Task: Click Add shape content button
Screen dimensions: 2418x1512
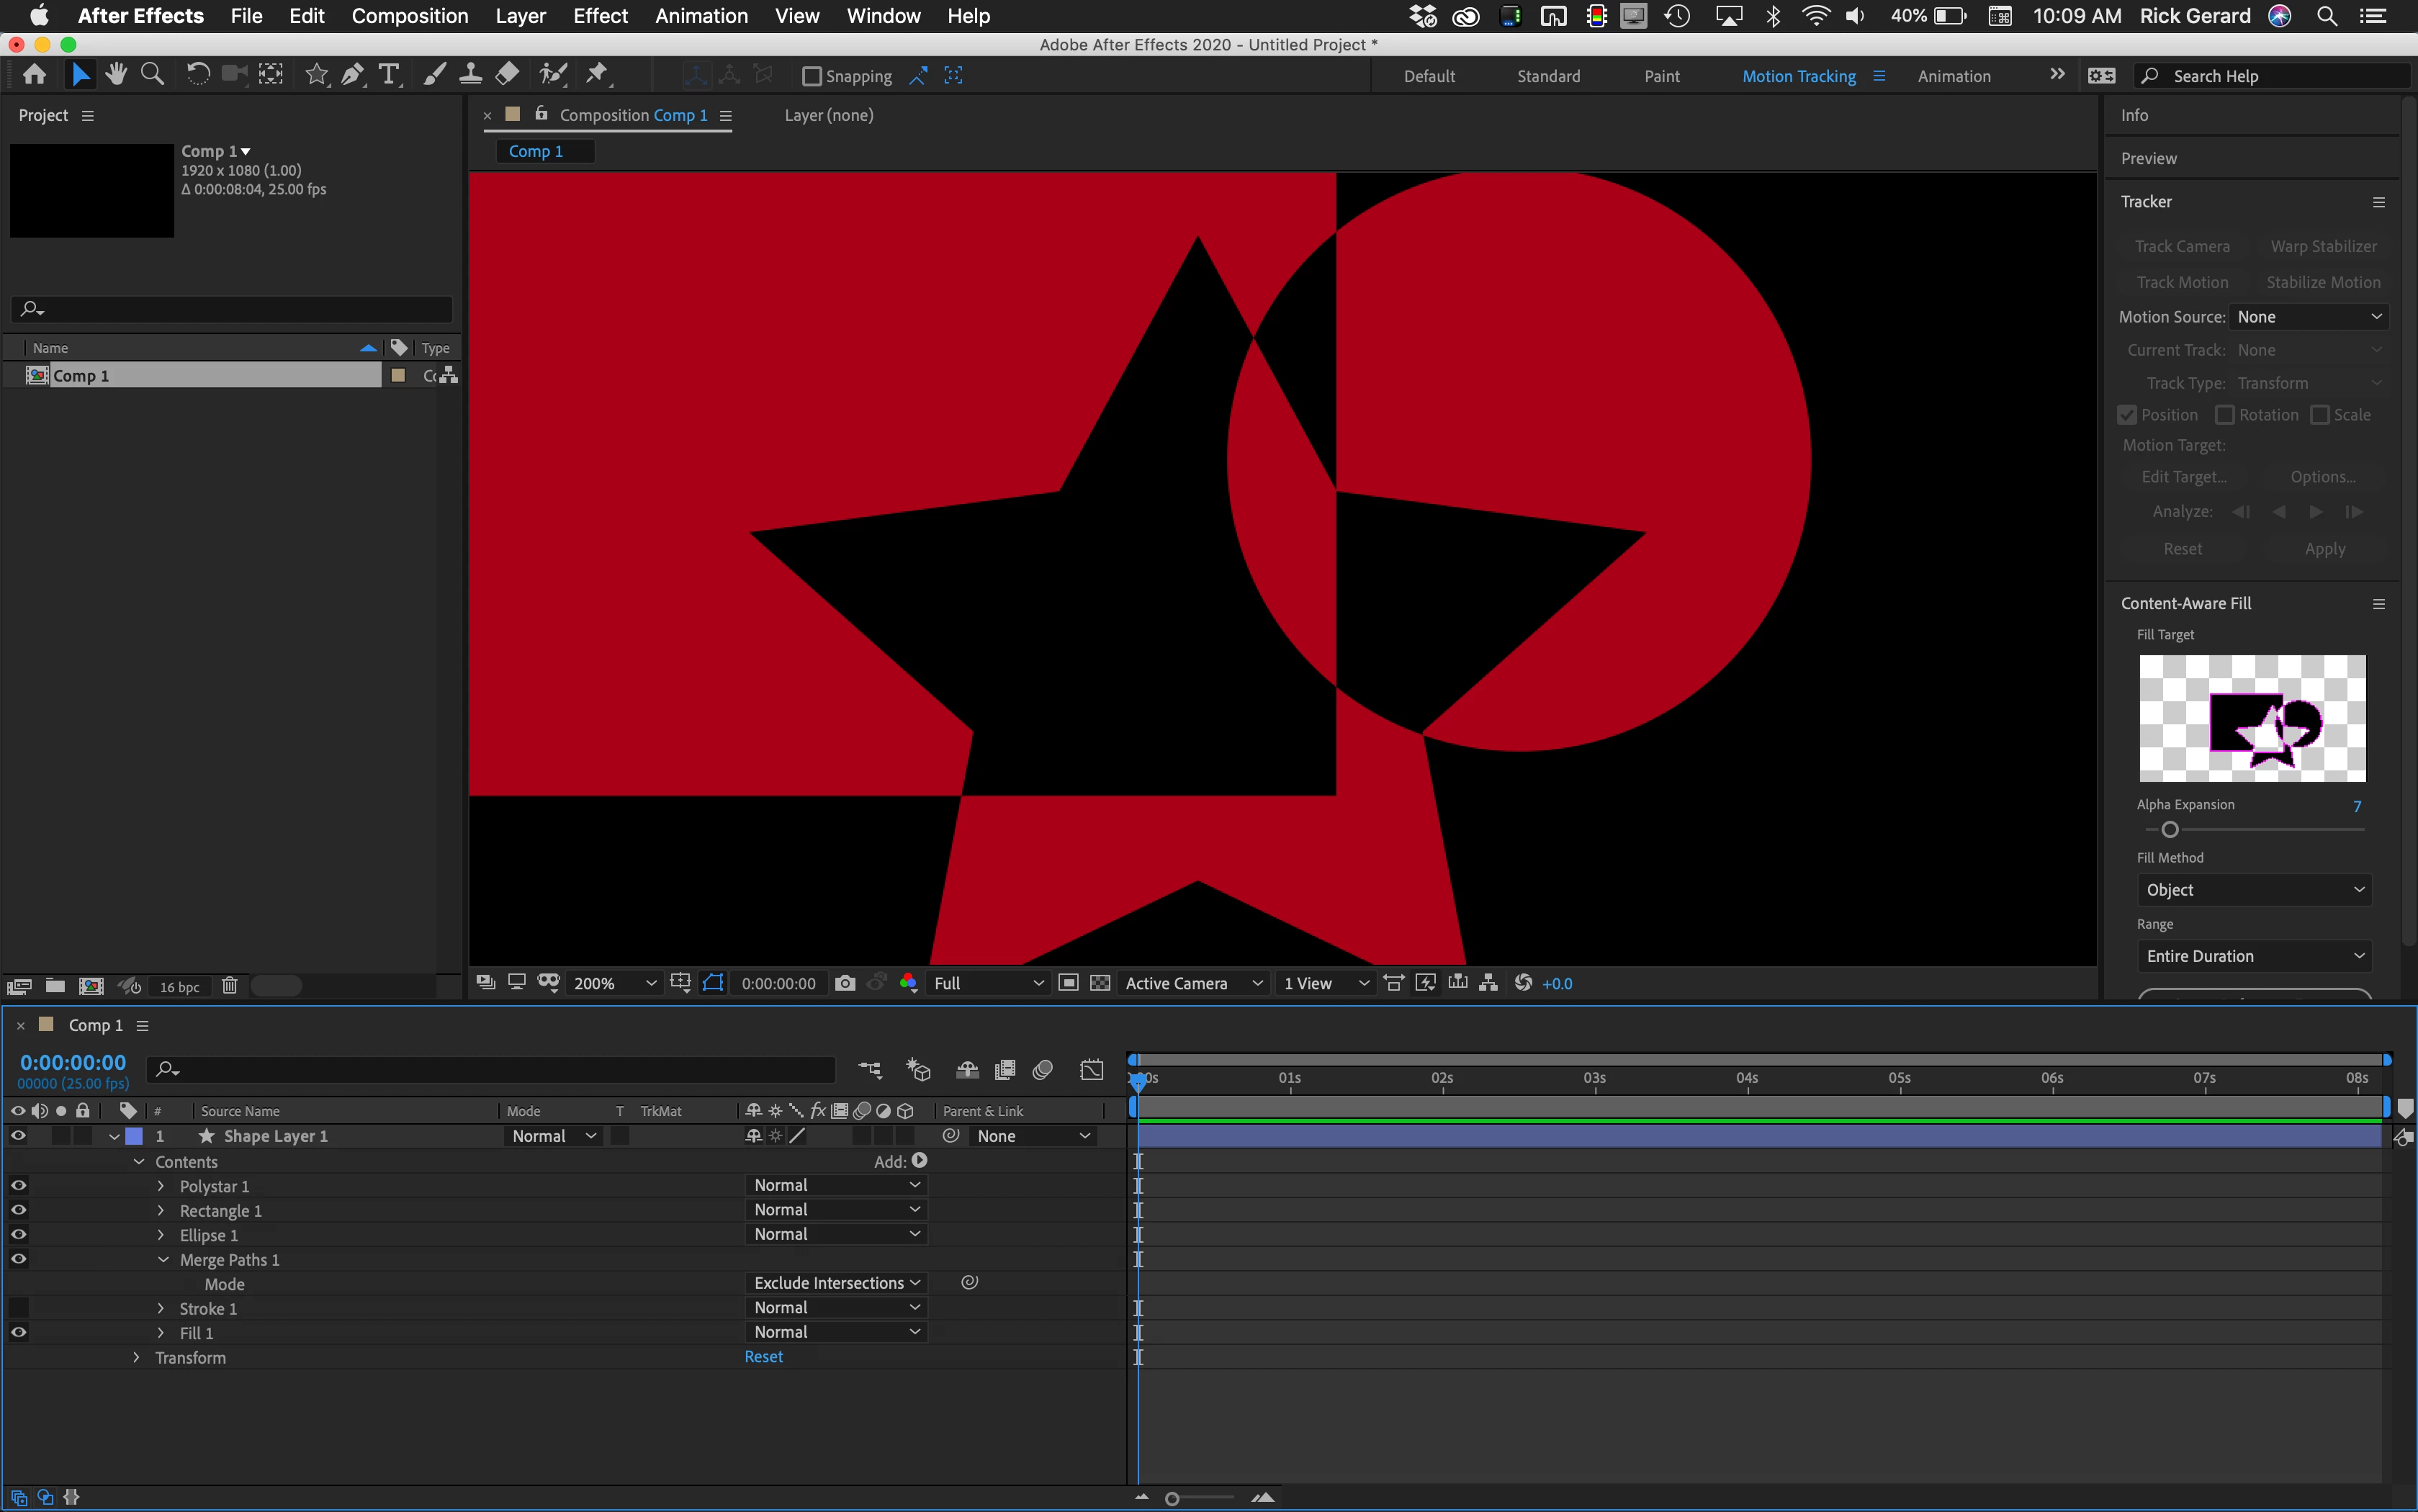Action: click(920, 1161)
